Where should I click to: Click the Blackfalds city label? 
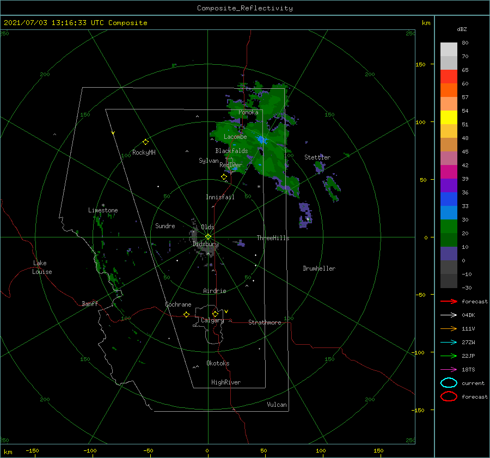(231, 151)
